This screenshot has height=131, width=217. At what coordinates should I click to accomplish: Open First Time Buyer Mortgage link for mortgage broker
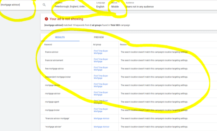click(101, 110)
